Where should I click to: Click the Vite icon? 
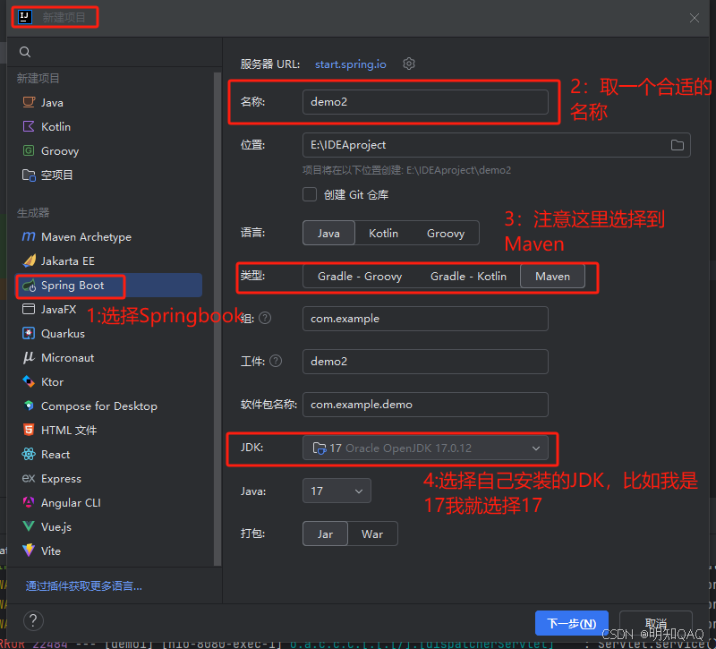point(29,551)
